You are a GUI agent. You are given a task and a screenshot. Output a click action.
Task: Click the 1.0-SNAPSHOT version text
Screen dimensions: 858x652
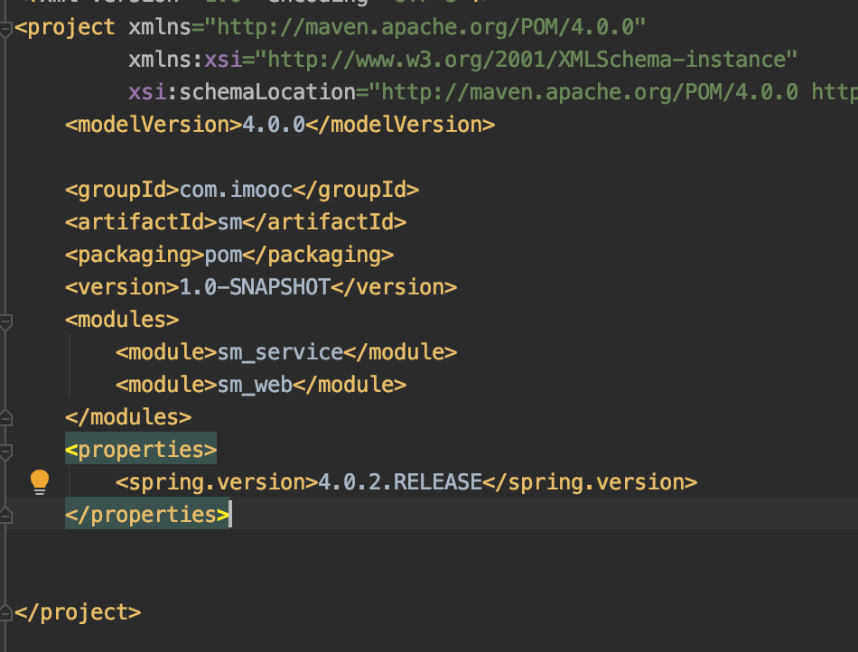pos(255,287)
